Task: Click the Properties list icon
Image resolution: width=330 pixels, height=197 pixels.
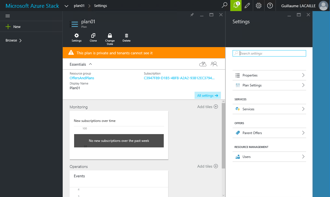Action: (238, 75)
